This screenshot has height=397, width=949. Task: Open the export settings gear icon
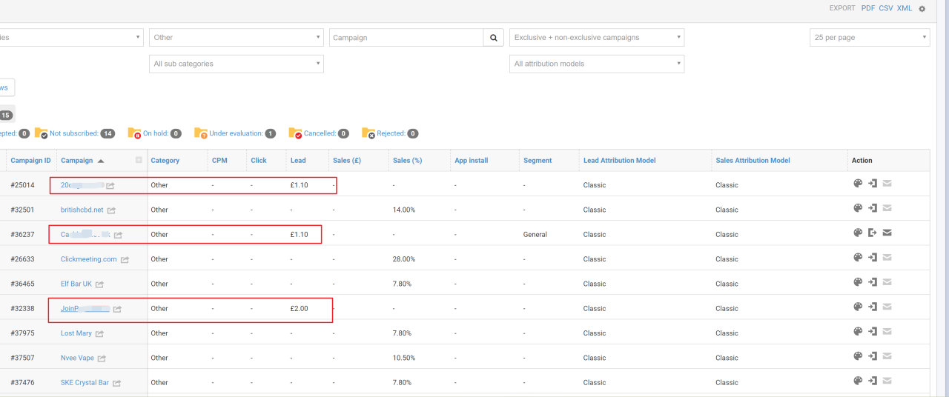pos(922,9)
